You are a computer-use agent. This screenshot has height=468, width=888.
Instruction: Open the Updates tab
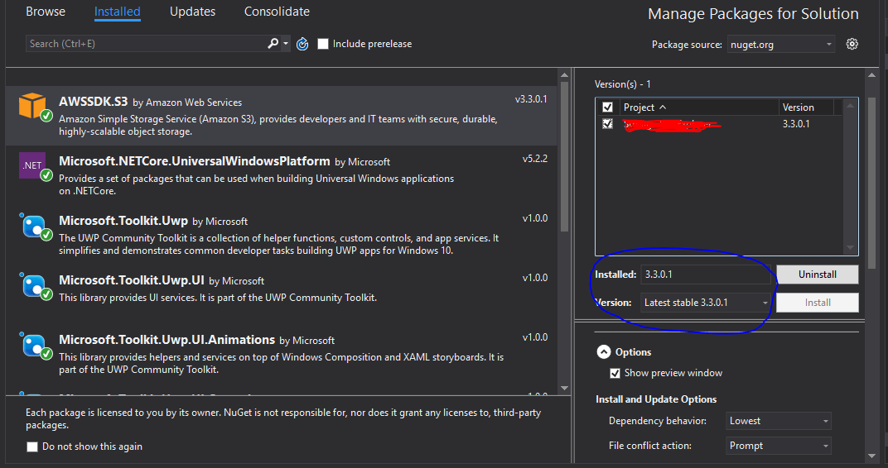[x=192, y=12]
